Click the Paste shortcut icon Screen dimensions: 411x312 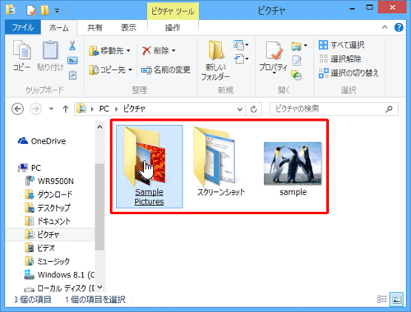pyautogui.click(x=72, y=75)
